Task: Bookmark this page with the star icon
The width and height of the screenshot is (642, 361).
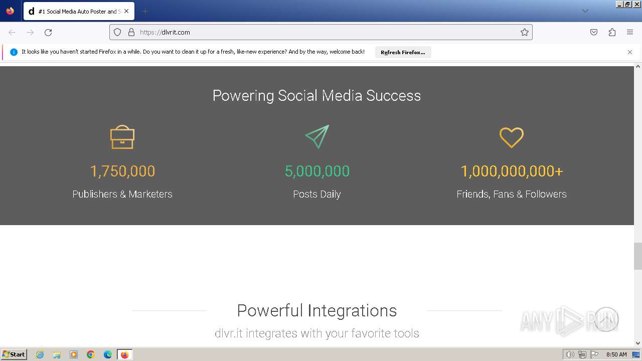Action: pos(525,32)
